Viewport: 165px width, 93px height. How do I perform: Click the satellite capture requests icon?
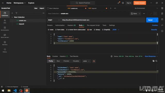[x=119, y=3]
